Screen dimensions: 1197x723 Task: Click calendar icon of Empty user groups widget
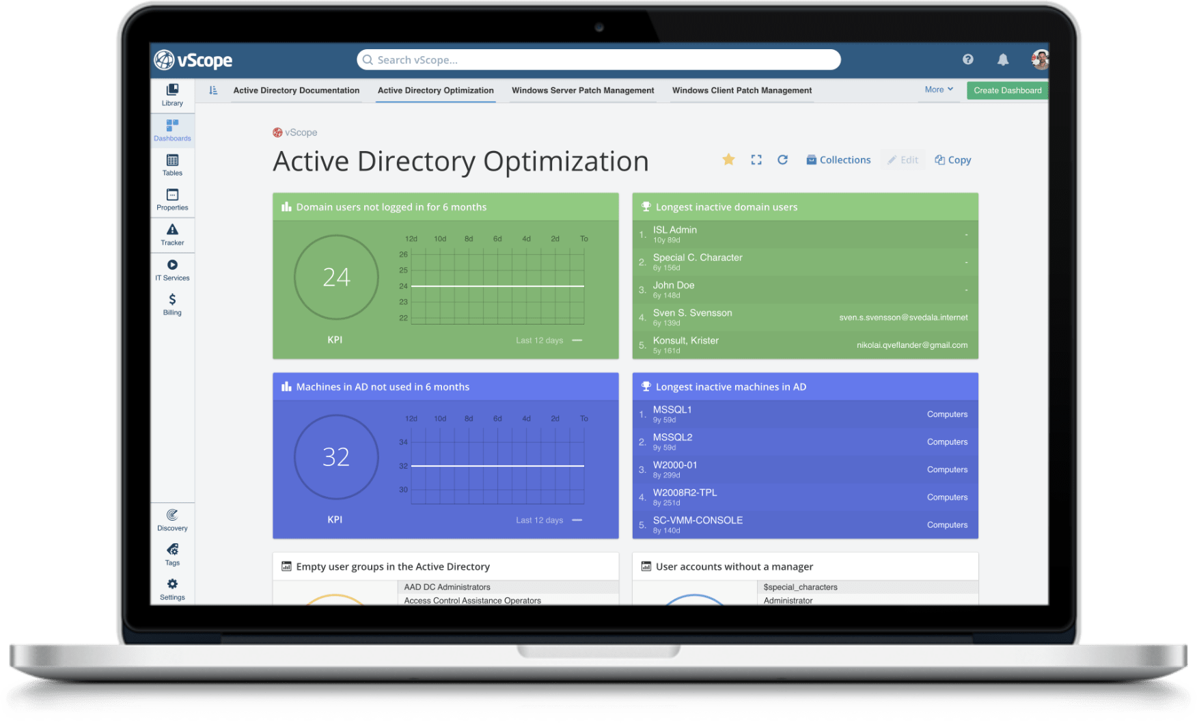pos(286,566)
